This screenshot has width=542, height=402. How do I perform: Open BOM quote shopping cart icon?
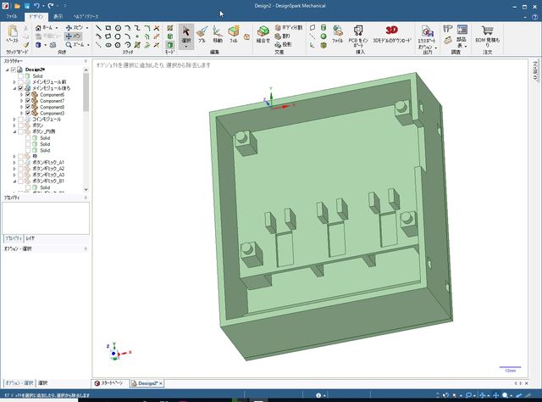488,31
